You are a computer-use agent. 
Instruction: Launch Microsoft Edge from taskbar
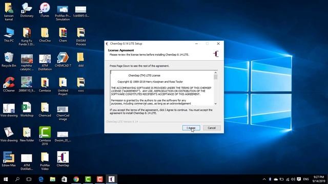(41, 179)
